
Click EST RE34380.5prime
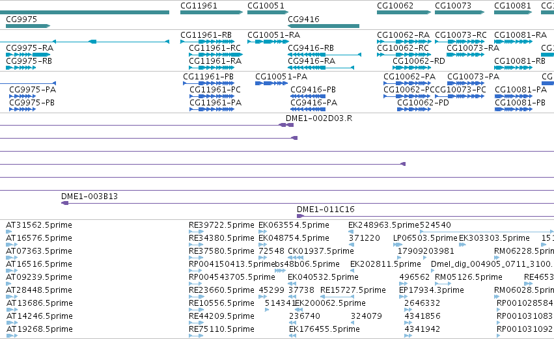196,245
